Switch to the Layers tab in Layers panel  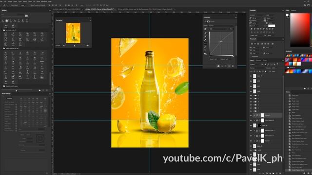coord(252,60)
